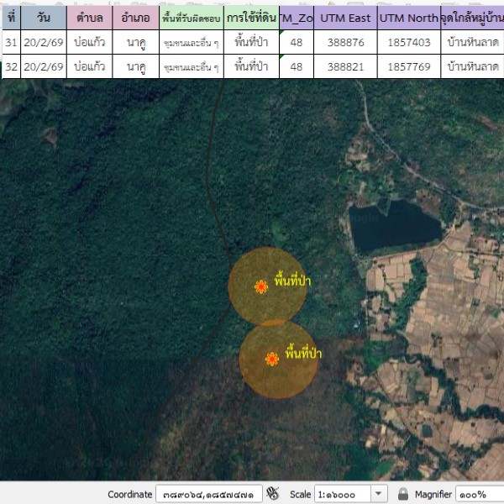Select the UTM North column header

point(408,18)
